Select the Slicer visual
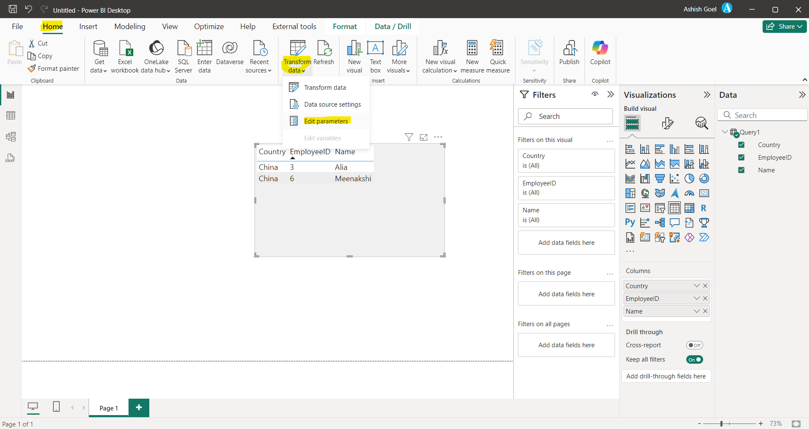The image size is (809, 429). [660, 208]
